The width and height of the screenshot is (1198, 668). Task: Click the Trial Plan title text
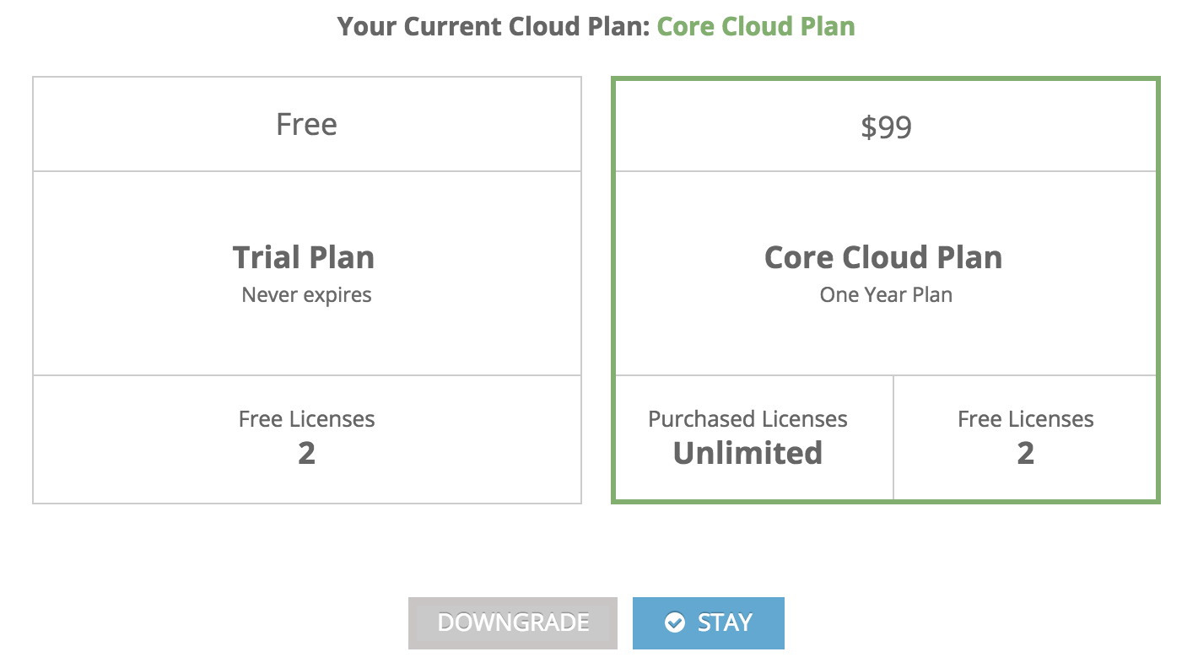[x=304, y=257]
